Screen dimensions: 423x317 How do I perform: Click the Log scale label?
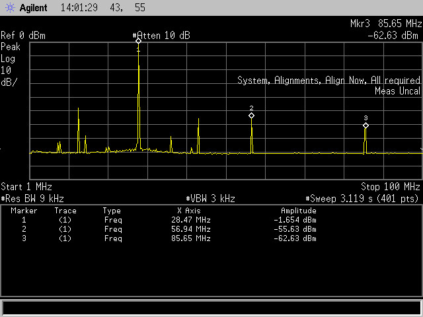pyautogui.click(x=8, y=59)
